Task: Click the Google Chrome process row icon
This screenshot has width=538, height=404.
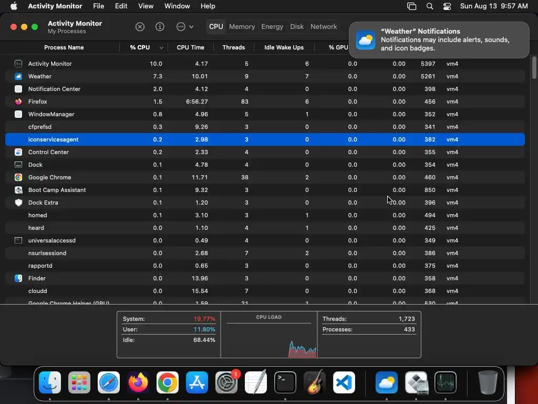Action: point(18,177)
